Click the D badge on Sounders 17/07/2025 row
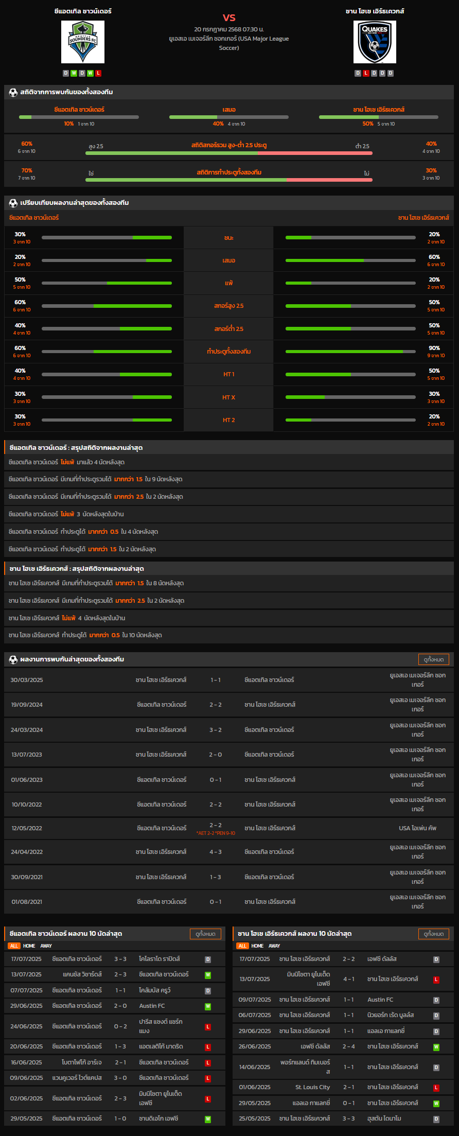Viewport: 459px width, 1136px height. click(208, 959)
